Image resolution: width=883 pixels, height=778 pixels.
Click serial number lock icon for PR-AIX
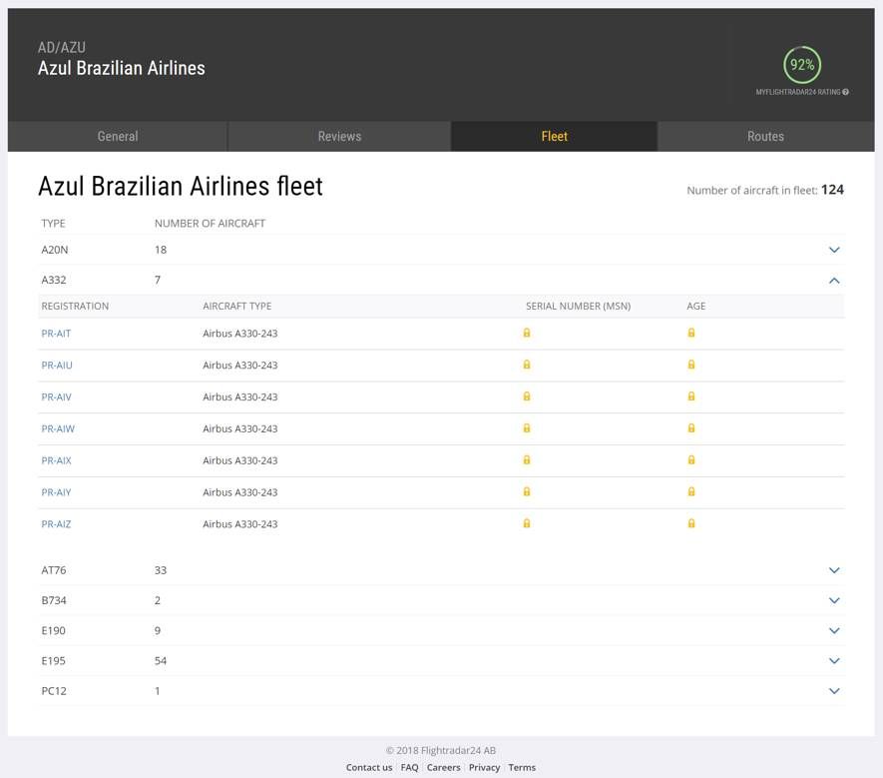(527, 460)
